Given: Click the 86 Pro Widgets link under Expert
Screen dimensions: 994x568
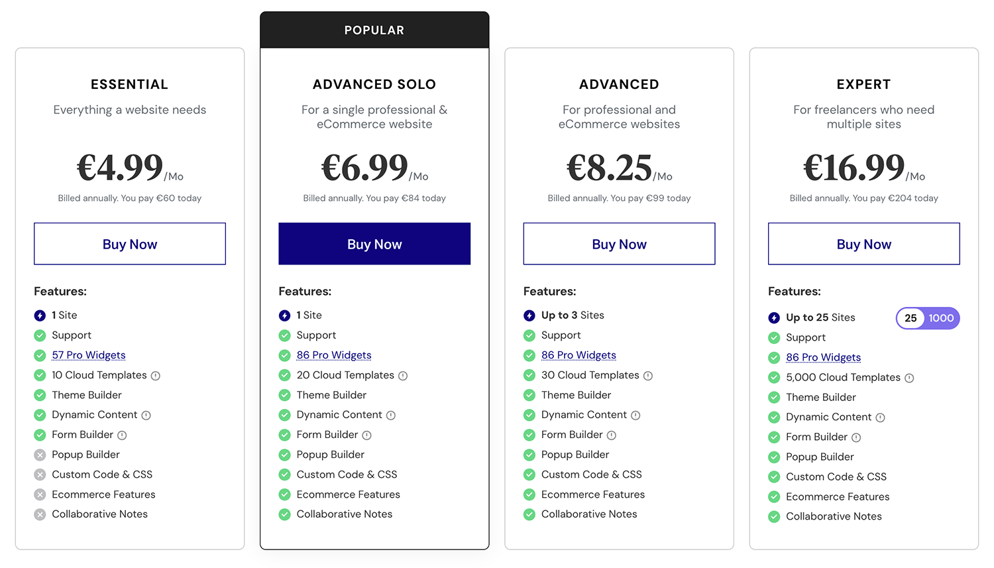Looking at the screenshot, I should [x=823, y=357].
